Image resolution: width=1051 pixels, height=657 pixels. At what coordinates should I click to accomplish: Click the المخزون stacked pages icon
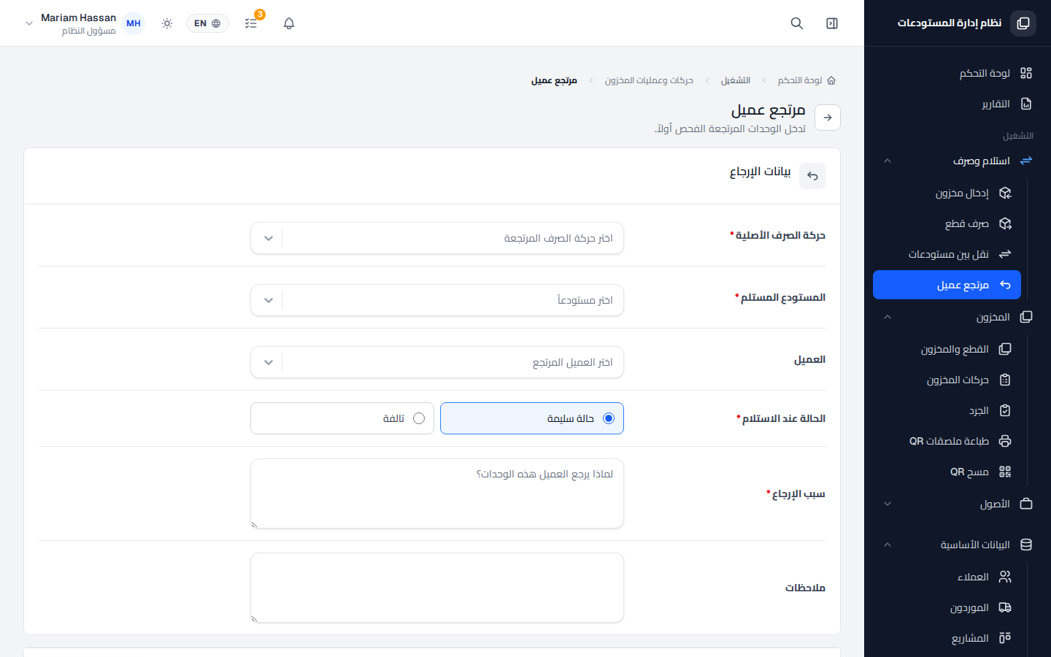(1026, 317)
